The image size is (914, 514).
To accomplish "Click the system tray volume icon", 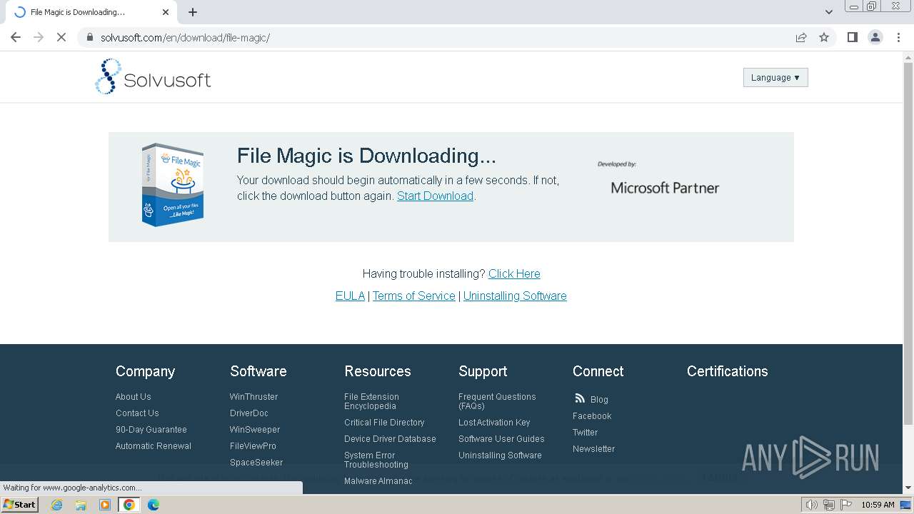I will 812,505.
